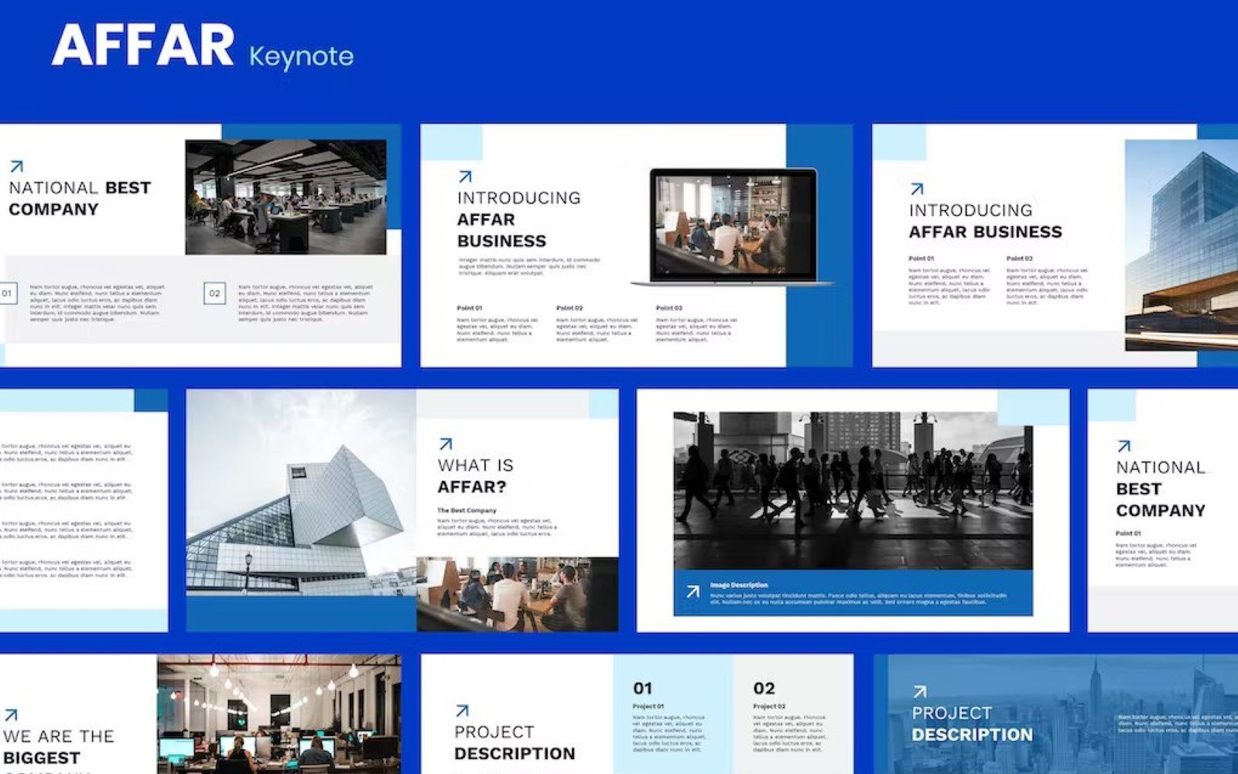
Task: Click 'INTRODUCING AFFAR BUSINESS' title on glass-building slide
Action: pyautogui.click(x=986, y=221)
